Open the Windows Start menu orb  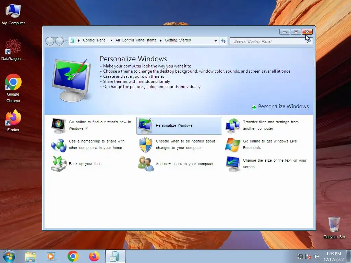[9, 256]
